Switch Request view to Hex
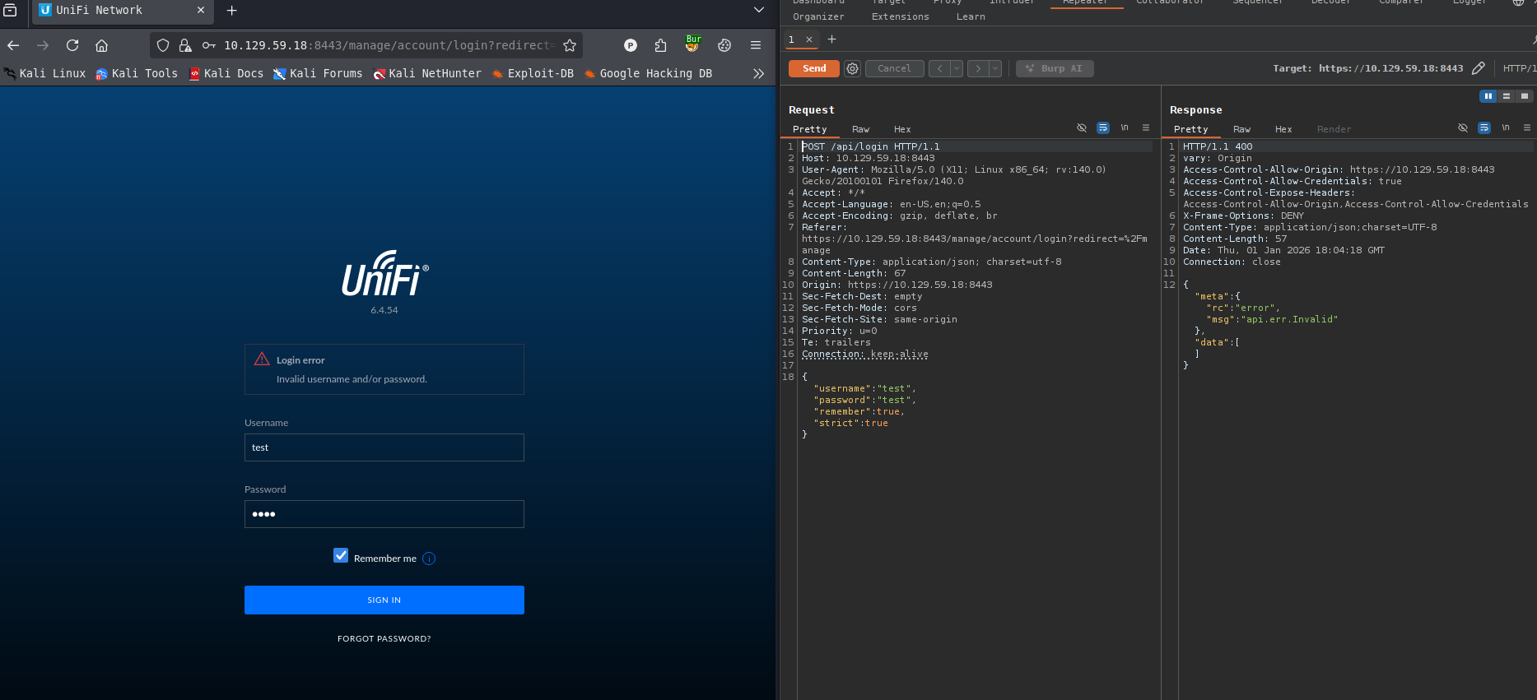This screenshot has height=700, width=1537. point(902,129)
